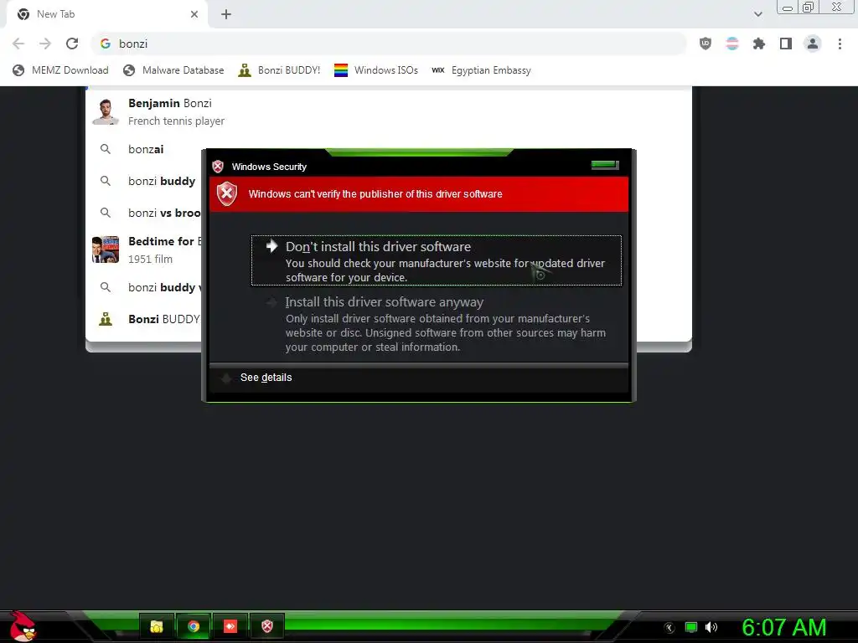
Task: Click the striped flag extension icon
Action: coord(732,44)
